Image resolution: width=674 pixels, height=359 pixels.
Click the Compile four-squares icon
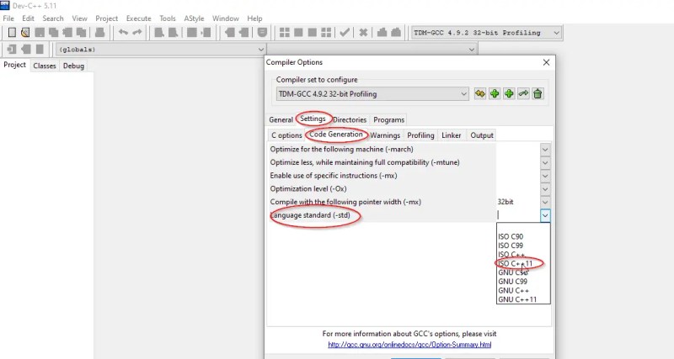pyautogui.click(x=285, y=33)
